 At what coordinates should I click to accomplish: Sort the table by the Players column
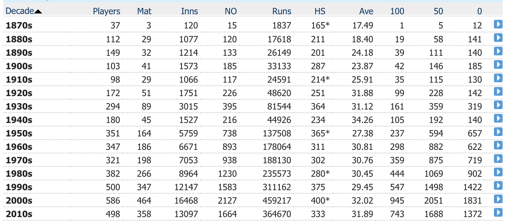[x=107, y=11]
